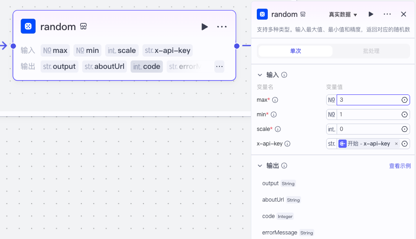Click the plugin store icon next to panel title
Viewport: 416px width, 239px height.
pyautogui.click(x=303, y=15)
